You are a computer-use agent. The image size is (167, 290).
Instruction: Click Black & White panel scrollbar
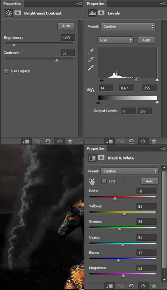tap(164, 219)
